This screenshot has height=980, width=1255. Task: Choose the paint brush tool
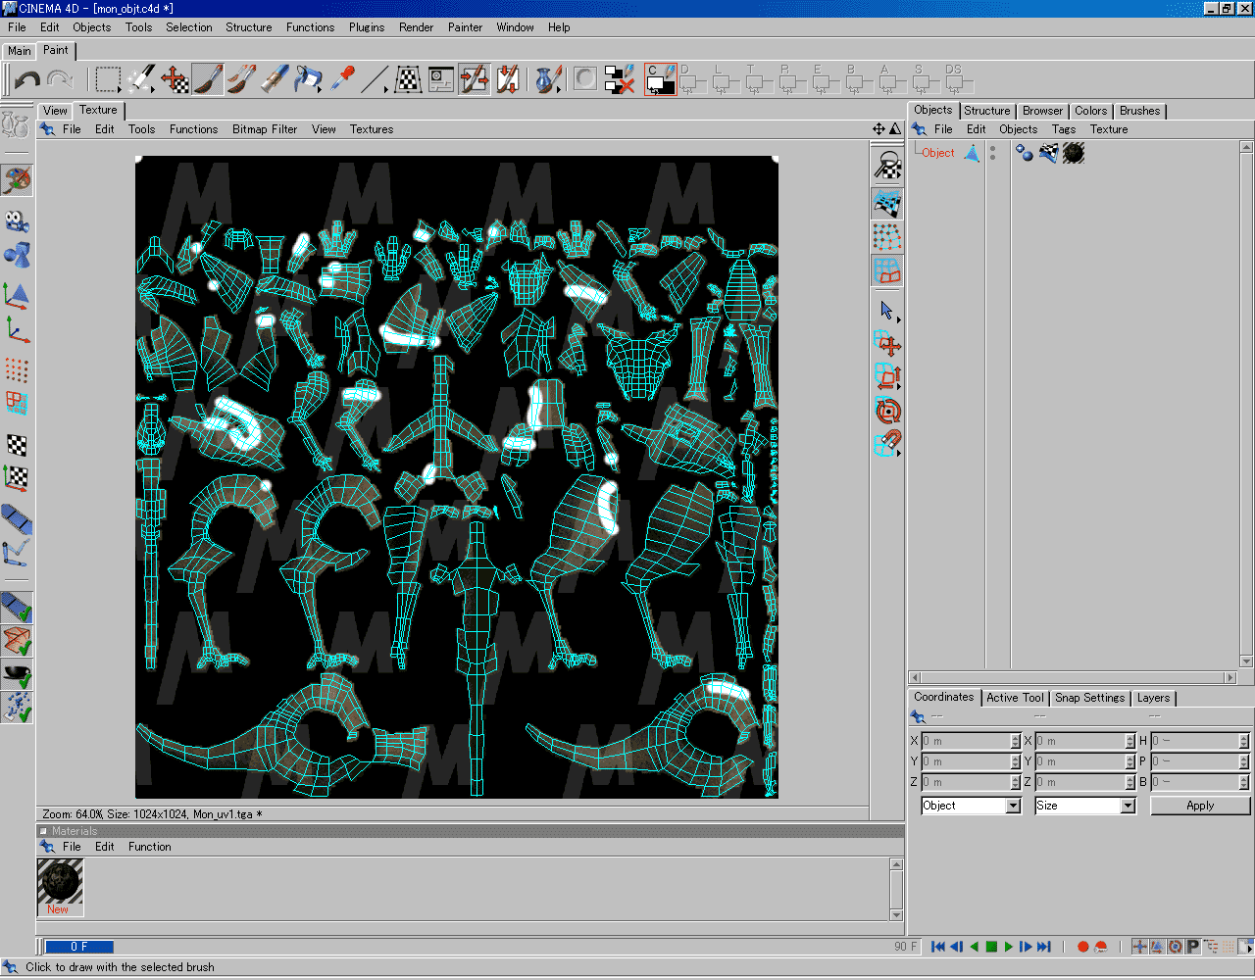[x=207, y=79]
